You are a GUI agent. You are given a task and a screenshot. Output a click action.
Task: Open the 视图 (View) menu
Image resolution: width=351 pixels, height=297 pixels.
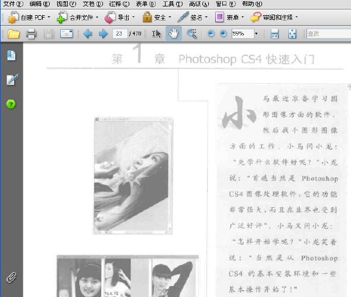[66, 4]
